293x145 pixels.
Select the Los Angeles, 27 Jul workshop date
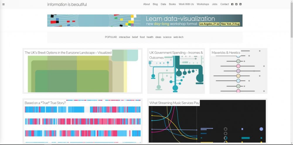click(209, 24)
